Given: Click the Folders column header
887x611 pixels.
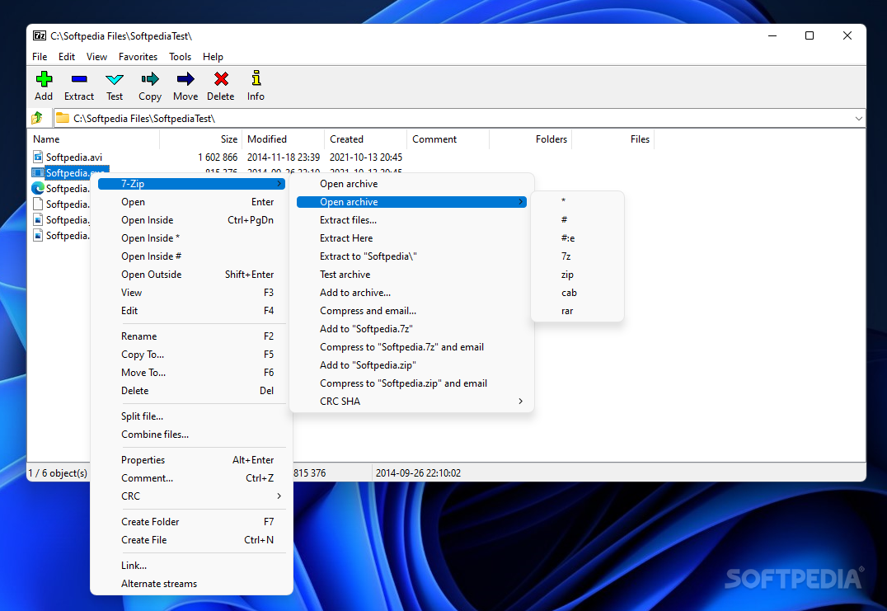Looking at the screenshot, I should click(531, 139).
